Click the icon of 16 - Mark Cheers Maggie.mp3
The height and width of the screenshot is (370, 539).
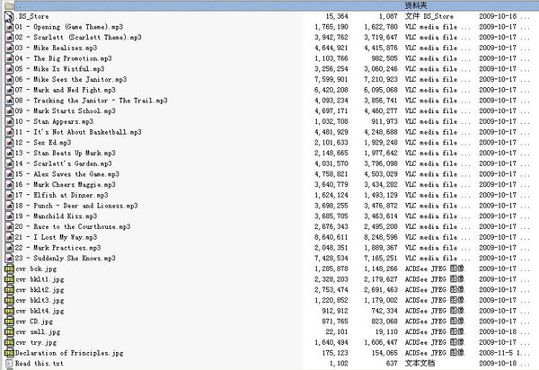coord(9,185)
